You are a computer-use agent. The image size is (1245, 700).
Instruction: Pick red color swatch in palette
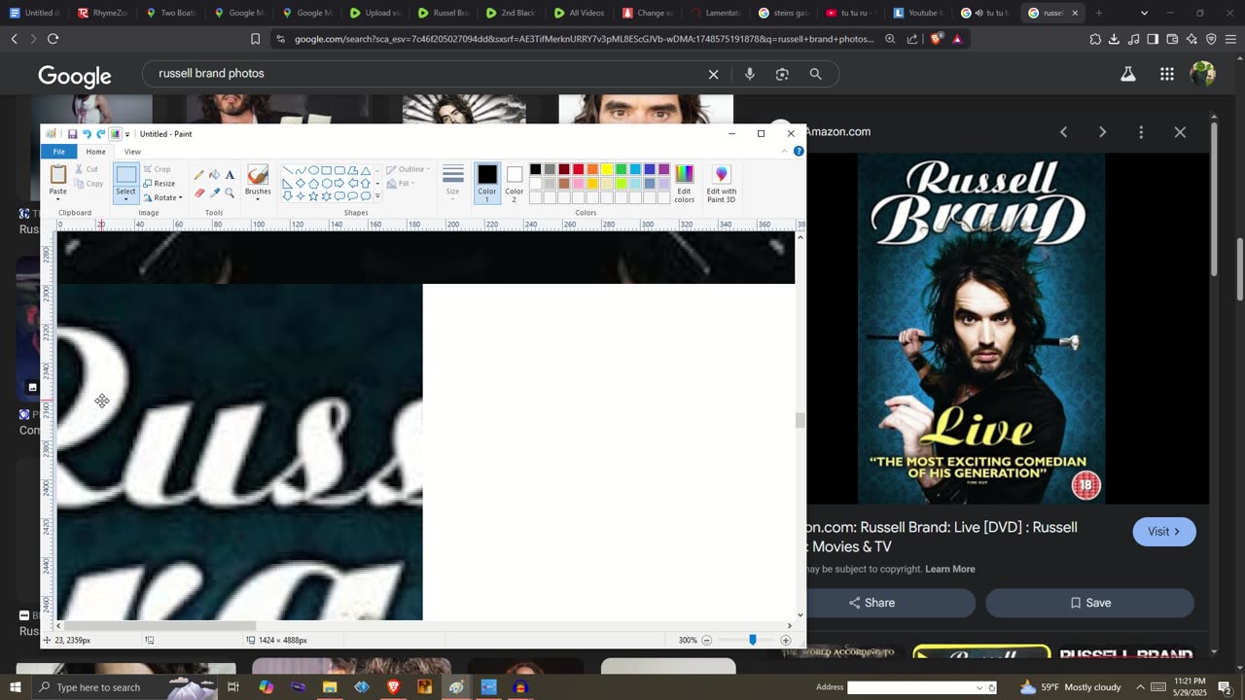click(x=578, y=169)
